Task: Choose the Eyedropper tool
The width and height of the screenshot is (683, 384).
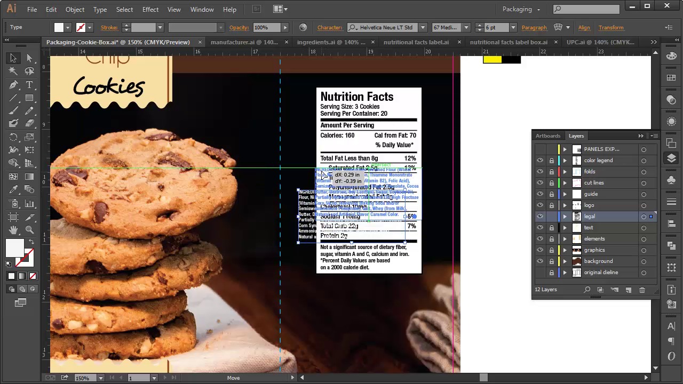Action: pos(13,189)
